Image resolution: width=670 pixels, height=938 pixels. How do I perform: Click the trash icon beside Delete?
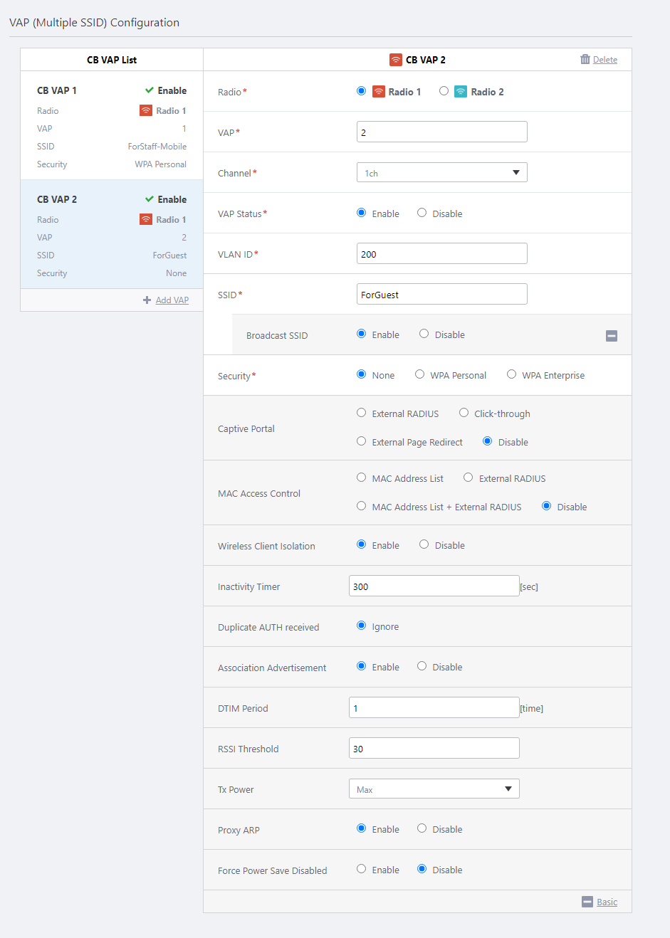(x=585, y=60)
